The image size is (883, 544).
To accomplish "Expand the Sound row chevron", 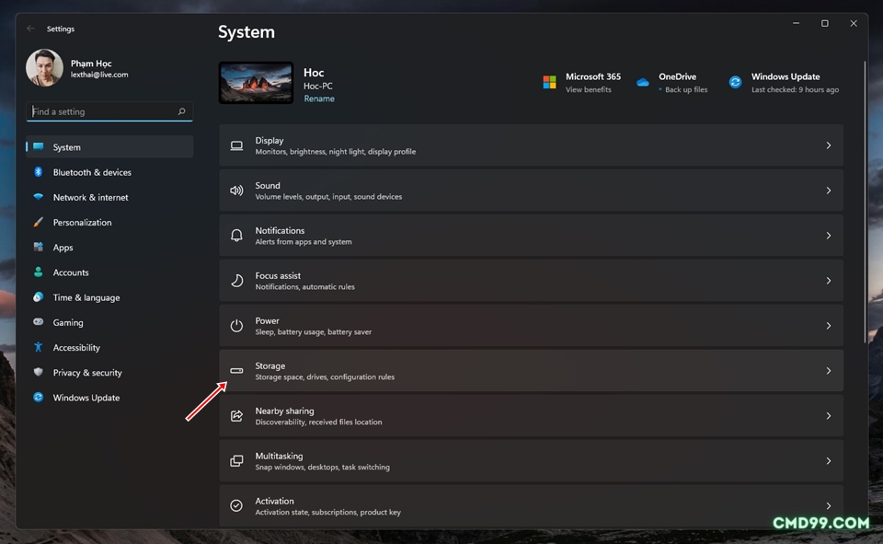I will 829,191.
